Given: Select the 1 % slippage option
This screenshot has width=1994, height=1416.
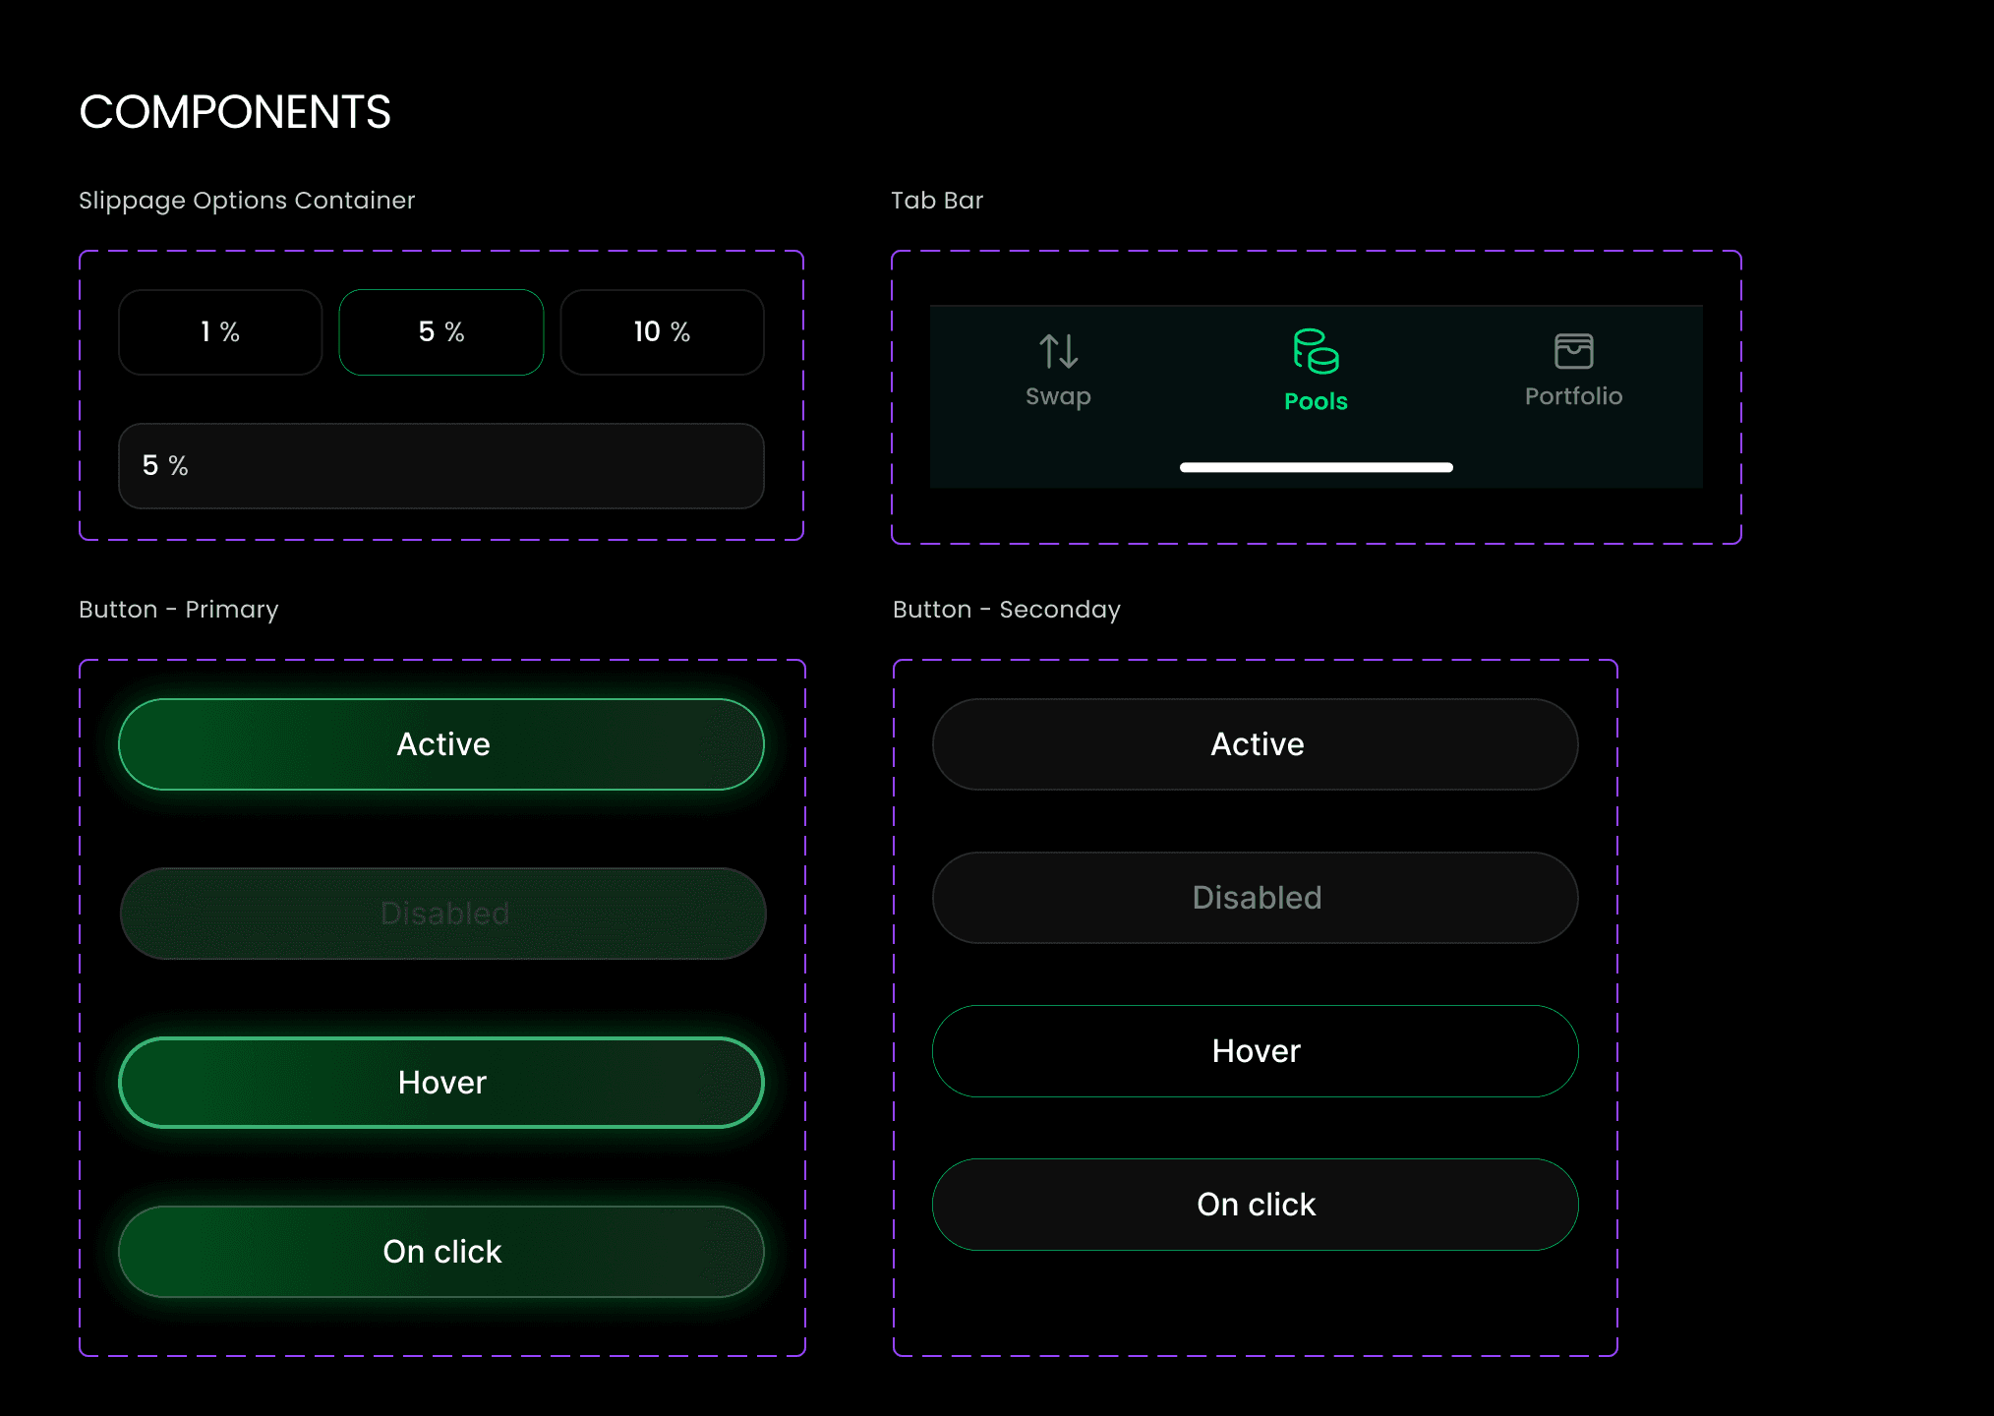Looking at the screenshot, I should pyautogui.click(x=219, y=332).
